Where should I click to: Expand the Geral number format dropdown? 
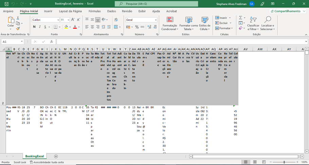click(156, 20)
